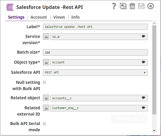The image size is (161, 136).
Task: Click the purple snap icon beside title
Action: pos(10,7)
